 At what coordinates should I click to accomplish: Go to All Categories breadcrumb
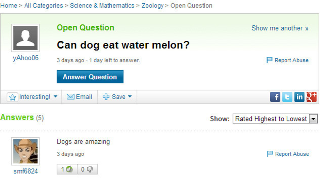click(44, 6)
